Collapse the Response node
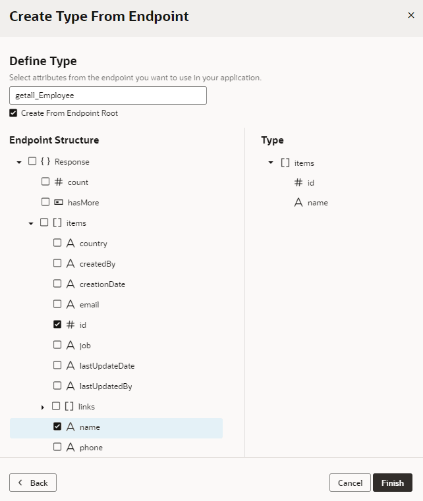 [19, 162]
